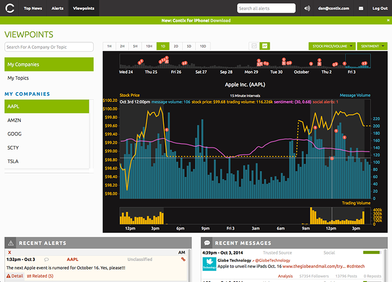
Task: Select AMZN in company list
Action: coord(47,120)
